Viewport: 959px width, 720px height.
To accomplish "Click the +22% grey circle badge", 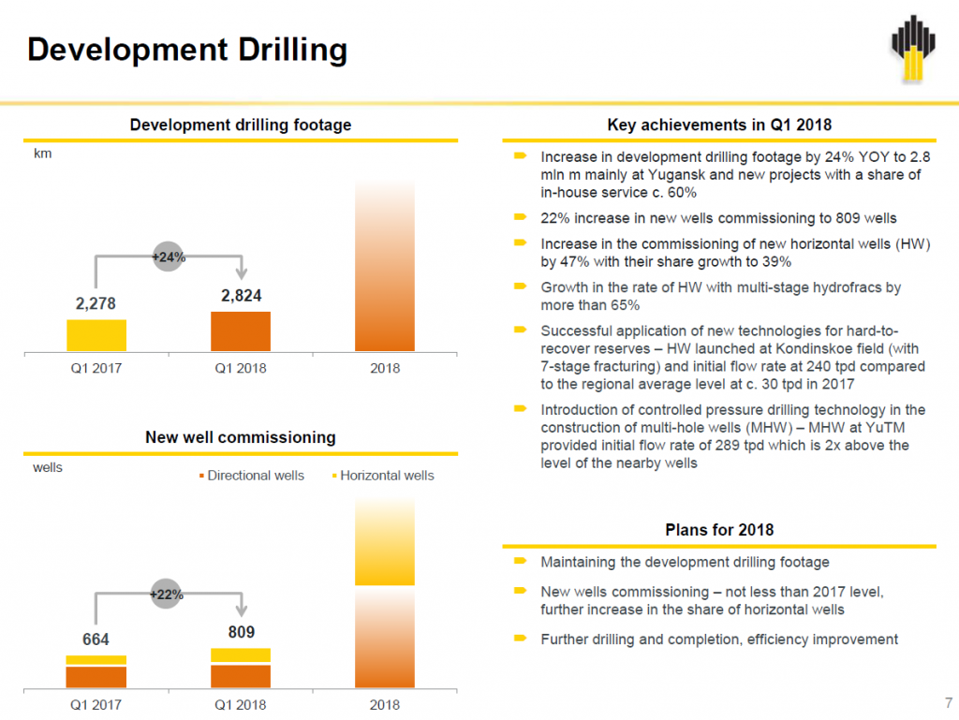I will 167,594.
